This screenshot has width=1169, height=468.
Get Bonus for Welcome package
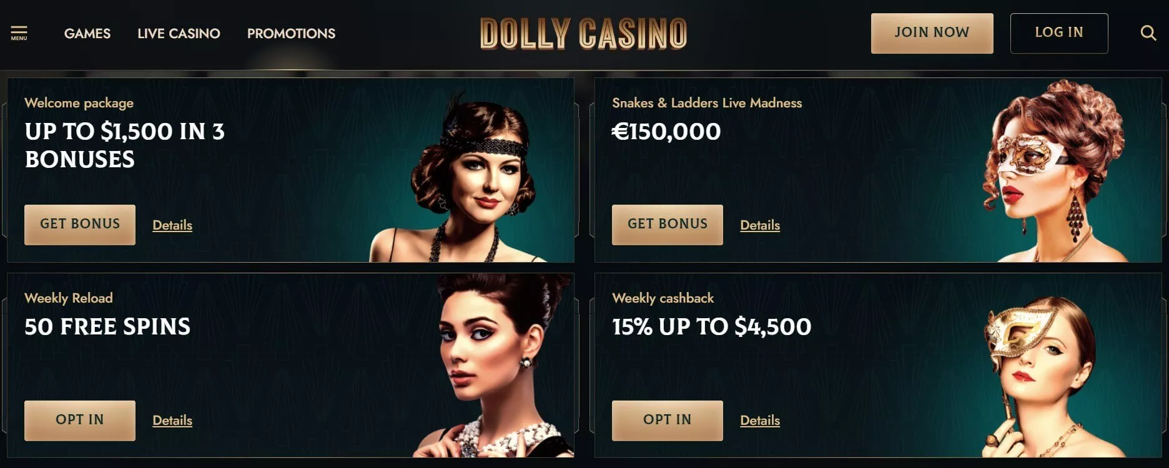[80, 225]
